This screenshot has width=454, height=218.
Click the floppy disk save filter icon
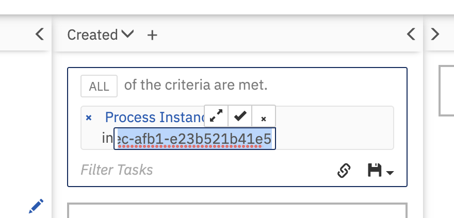(x=375, y=170)
